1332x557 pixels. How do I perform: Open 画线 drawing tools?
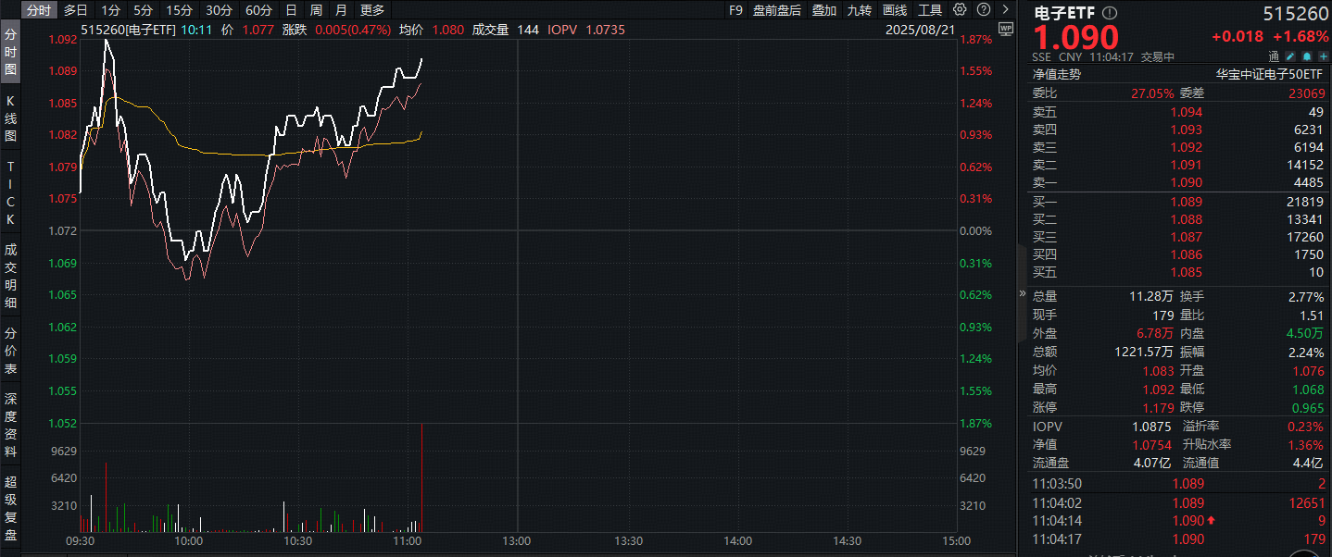(x=894, y=10)
